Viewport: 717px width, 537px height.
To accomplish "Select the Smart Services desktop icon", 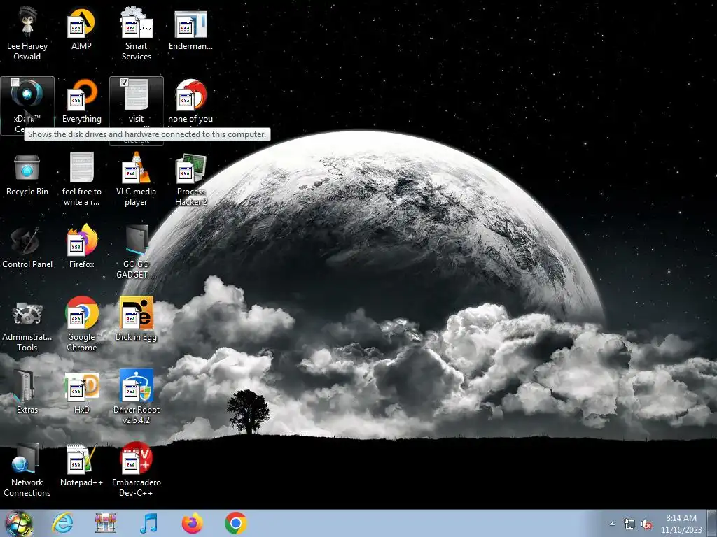I will pyautogui.click(x=137, y=34).
